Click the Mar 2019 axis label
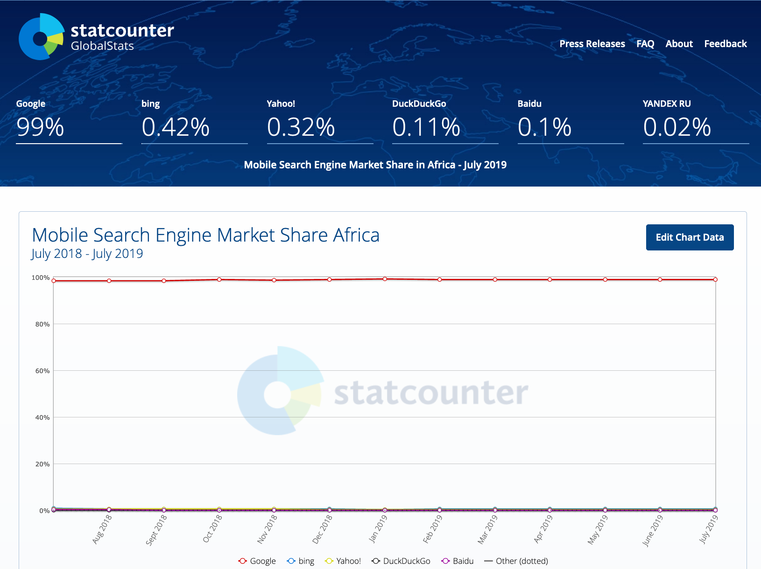The width and height of the screenshot is (761, 569). pos(488,529)
